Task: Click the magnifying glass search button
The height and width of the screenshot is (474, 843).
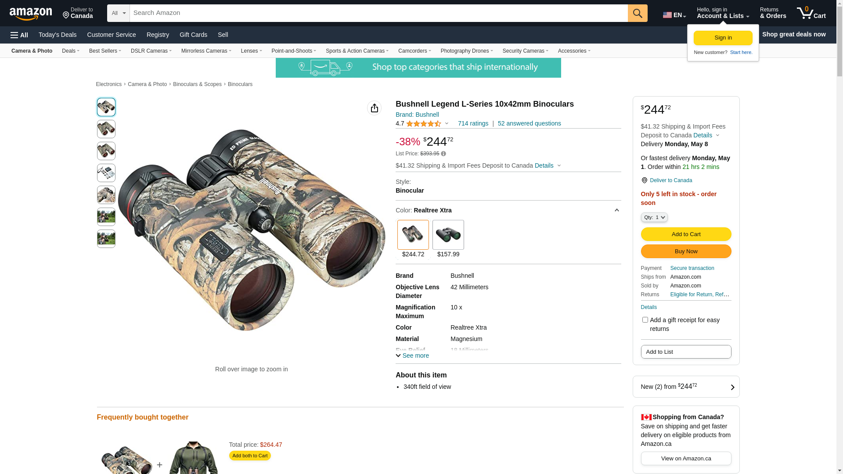Action: tap(638, 13)
